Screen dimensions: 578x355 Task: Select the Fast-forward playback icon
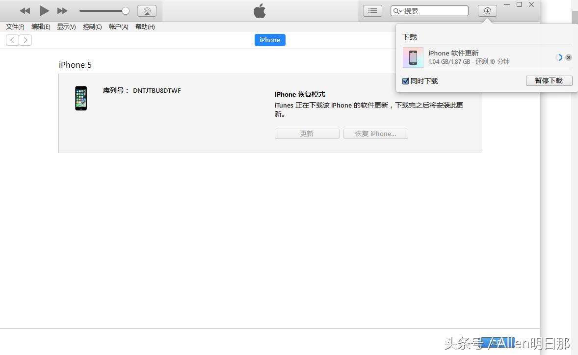tap(62, 10)
